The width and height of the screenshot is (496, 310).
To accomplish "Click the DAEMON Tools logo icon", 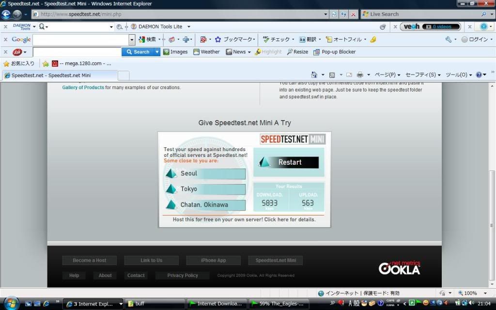I will [21, 27].
